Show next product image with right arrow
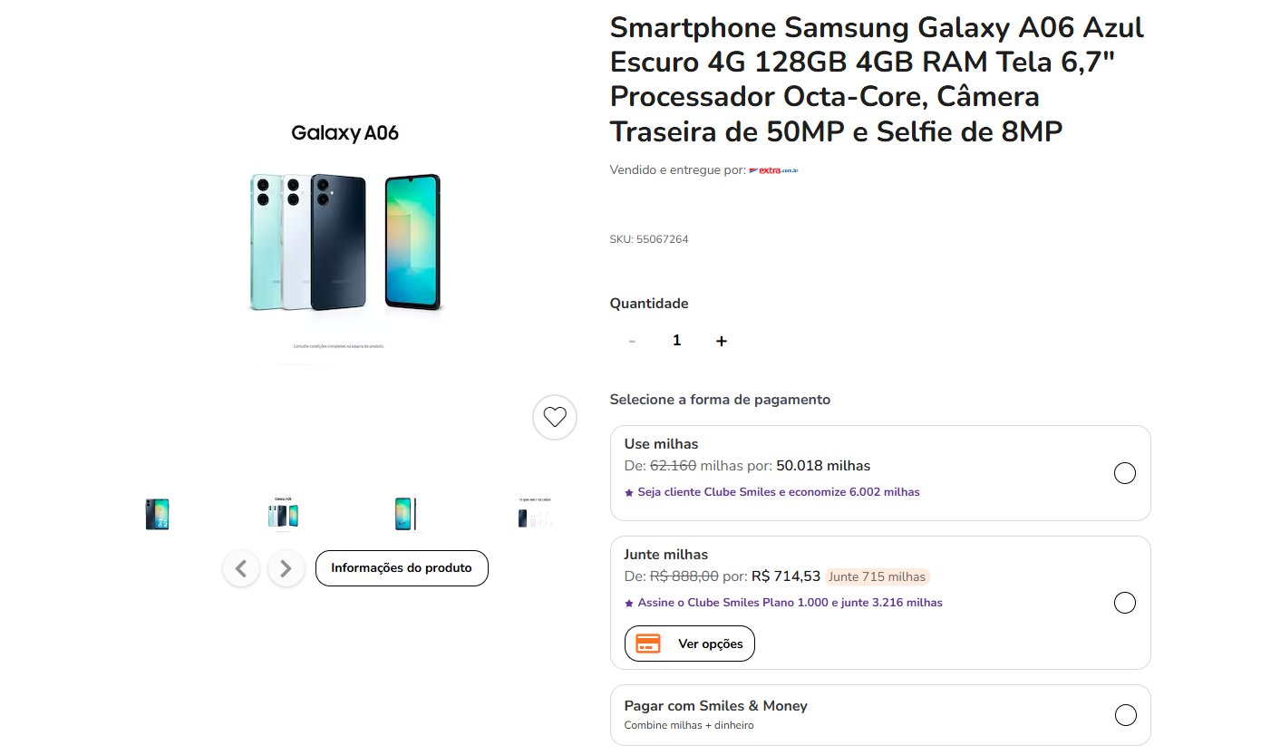 pyautogui.click(x=286, y=568)
